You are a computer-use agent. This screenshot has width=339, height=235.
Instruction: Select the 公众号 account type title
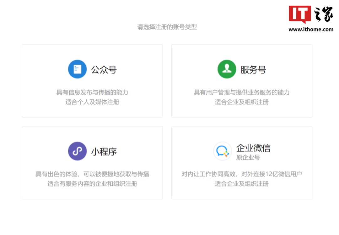click(104, 70)
